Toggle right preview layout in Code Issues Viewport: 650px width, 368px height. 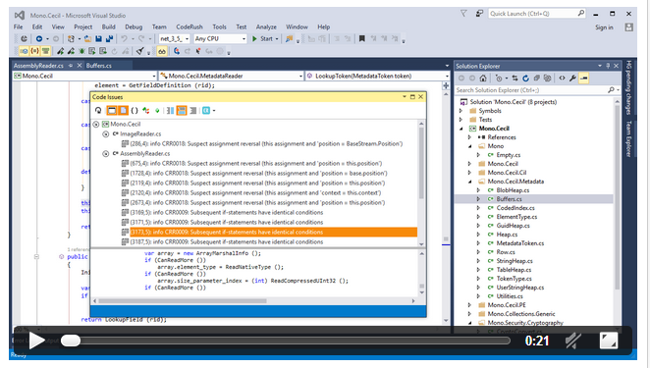[x=192, y=110]
